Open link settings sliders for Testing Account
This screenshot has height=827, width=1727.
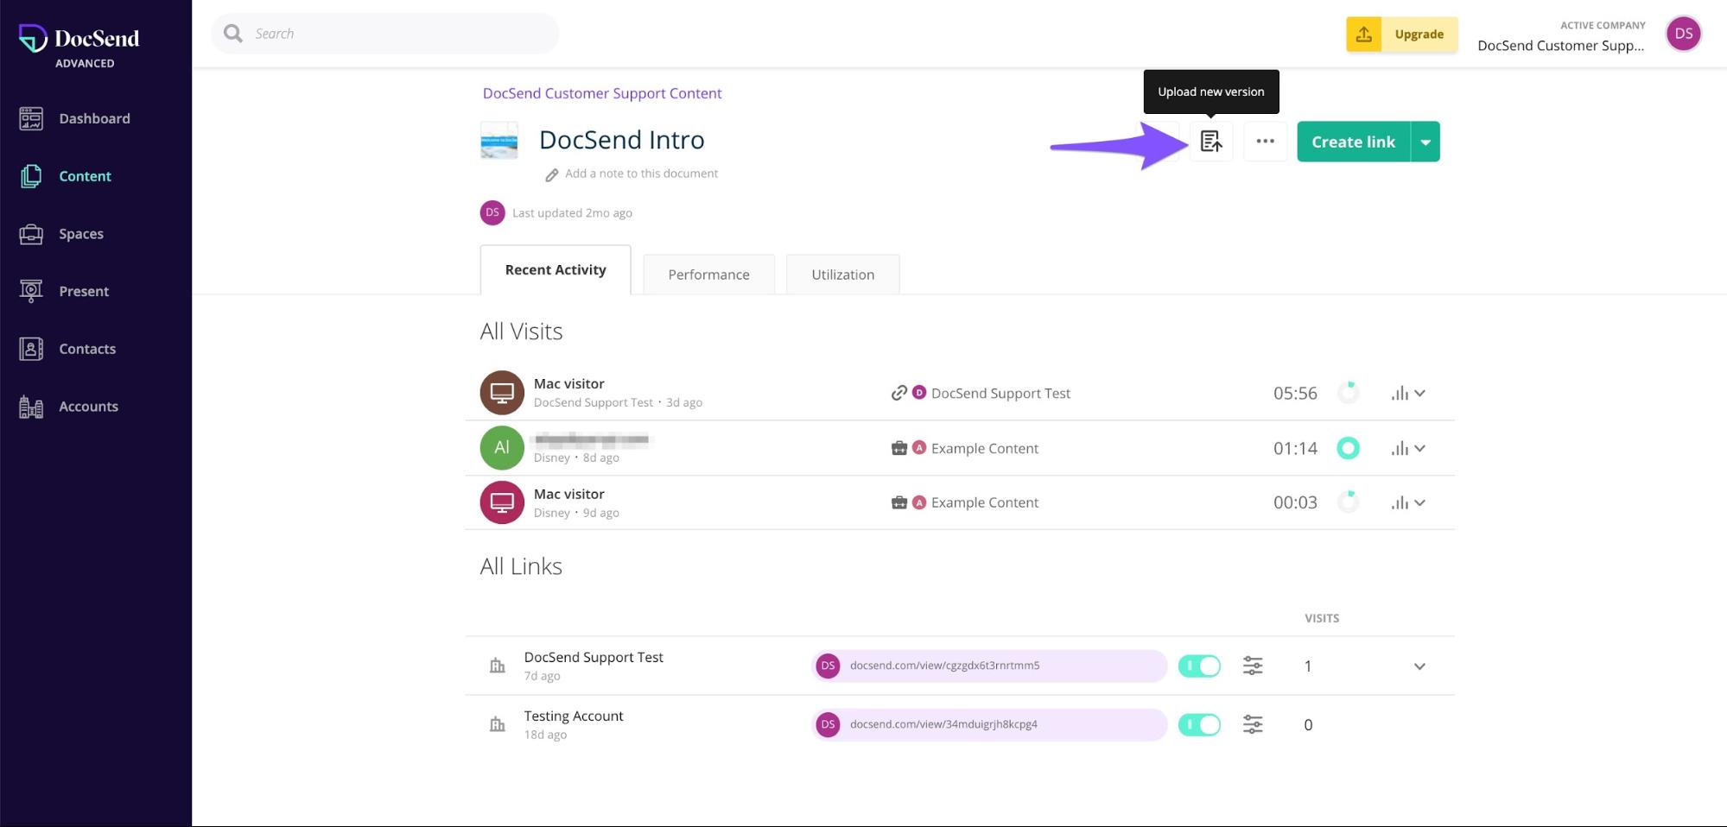1253,724
